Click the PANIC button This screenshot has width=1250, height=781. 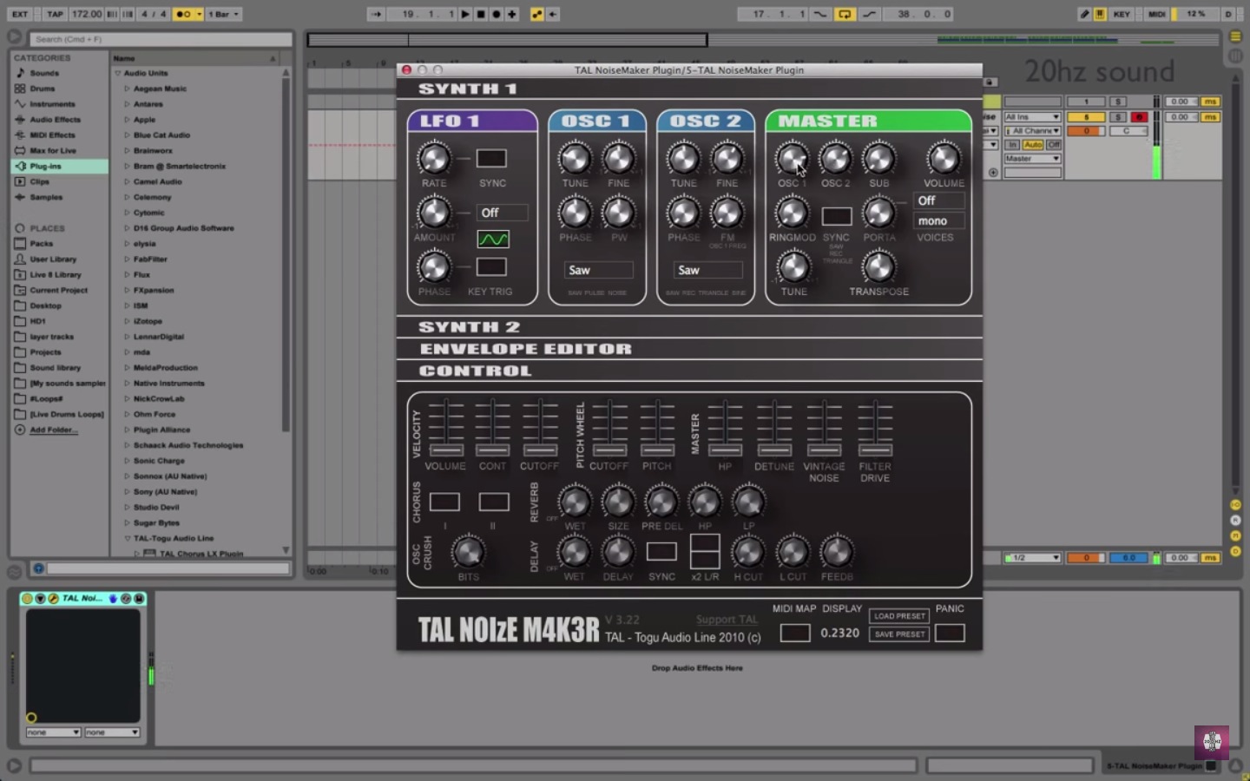(x=950, y=633)
